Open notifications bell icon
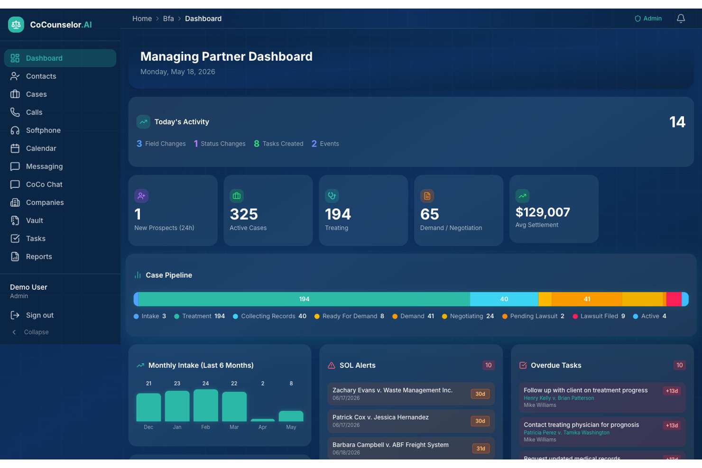This screenshot has width=702, height=468. coord(681,18)
